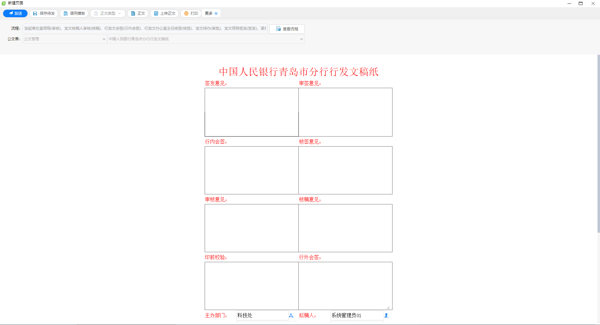The height and width of the screenshot is (325, 600).
Task: Expand the 正文类型 dropdown
Action: tap(108, 13)
